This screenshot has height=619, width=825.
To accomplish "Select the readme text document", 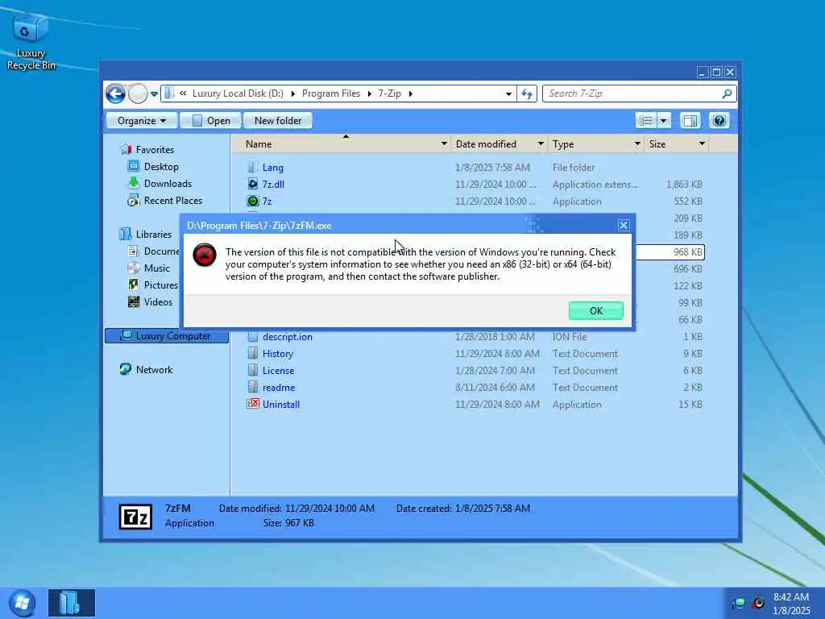I will 279,388.
